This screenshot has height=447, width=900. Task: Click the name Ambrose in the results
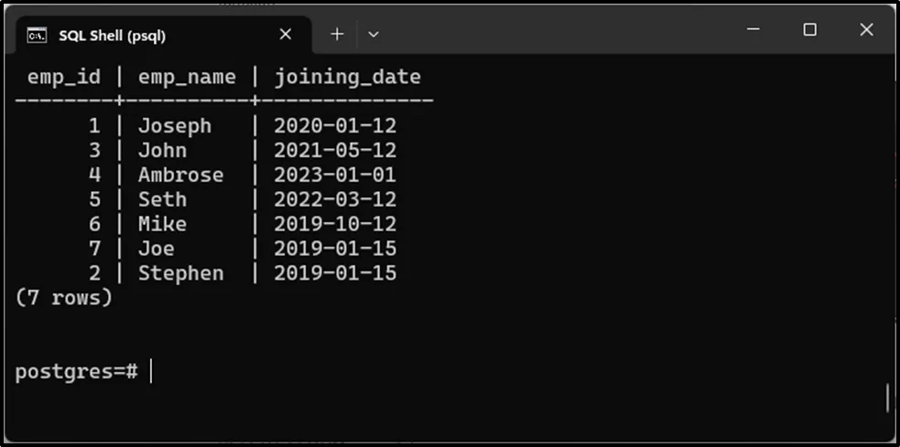click(180, 175)
